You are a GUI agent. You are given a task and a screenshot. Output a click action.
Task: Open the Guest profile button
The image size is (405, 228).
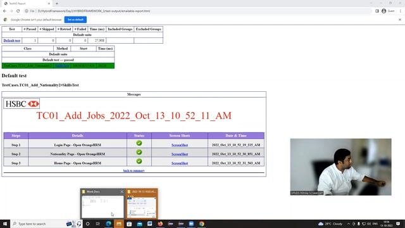[388, 11]
